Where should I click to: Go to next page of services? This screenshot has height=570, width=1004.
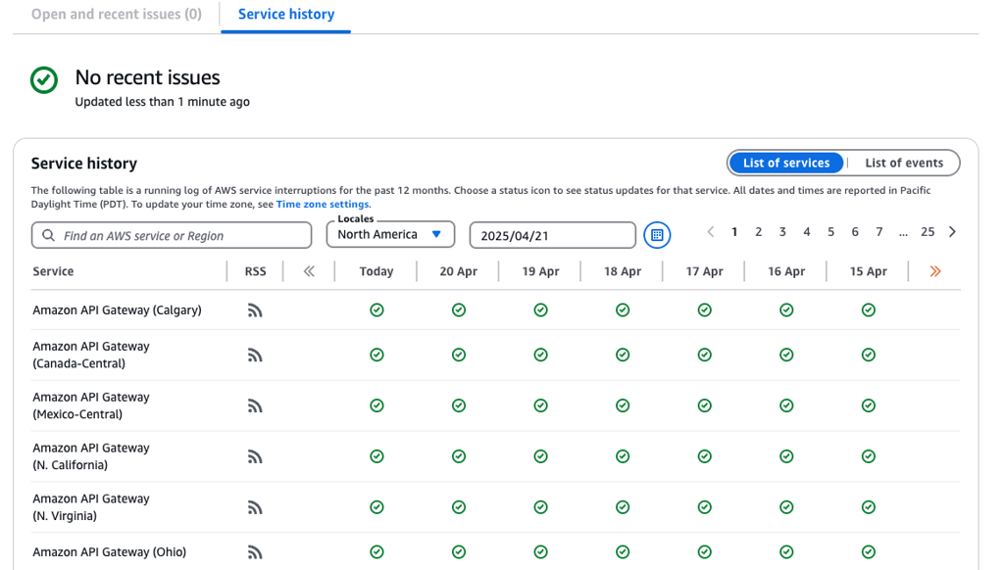952,232
